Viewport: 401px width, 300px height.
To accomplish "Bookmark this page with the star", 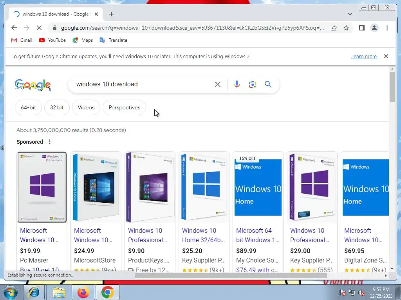I will click(346, 28).
